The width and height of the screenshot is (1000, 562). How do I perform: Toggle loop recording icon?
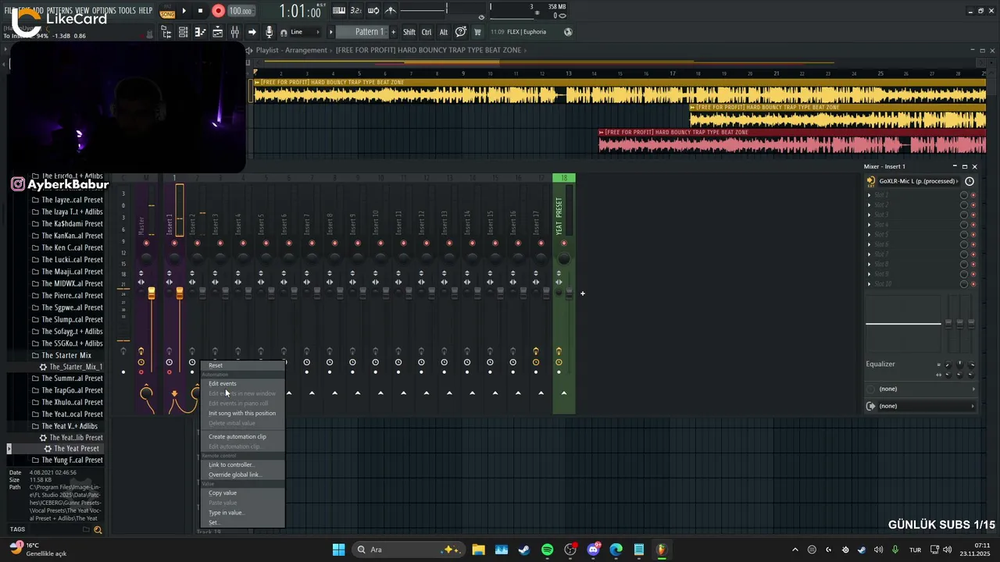(373, 11)
